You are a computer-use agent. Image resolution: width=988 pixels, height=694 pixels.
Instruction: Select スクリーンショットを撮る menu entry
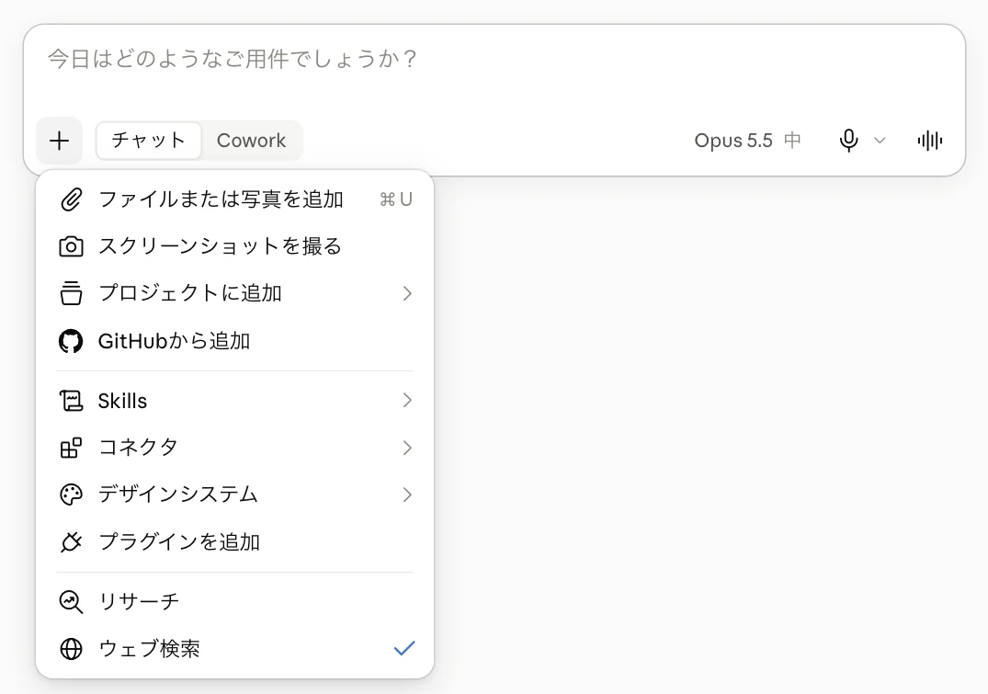click(x=234, y=246)
